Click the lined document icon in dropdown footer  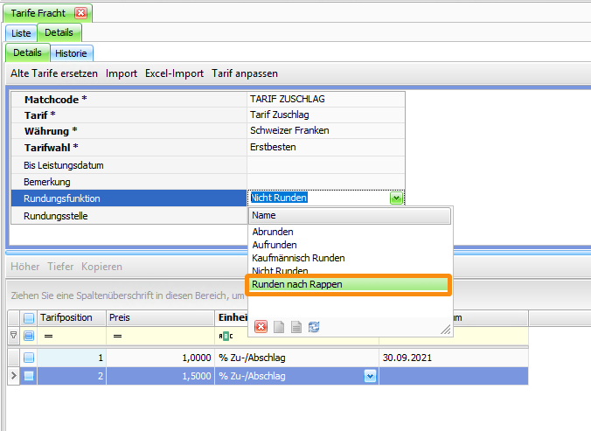[296, 326]
